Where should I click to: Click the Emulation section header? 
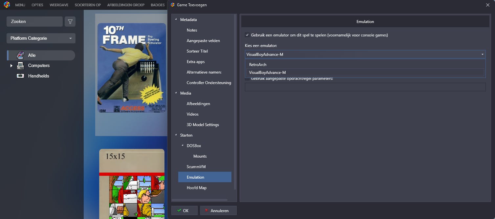tap(365, 22)
